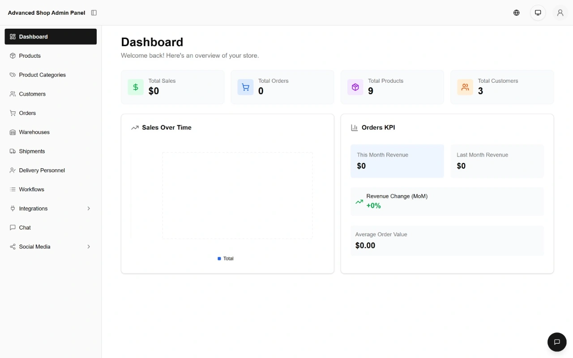Go to the Dashboard menu item

point(51,37)
